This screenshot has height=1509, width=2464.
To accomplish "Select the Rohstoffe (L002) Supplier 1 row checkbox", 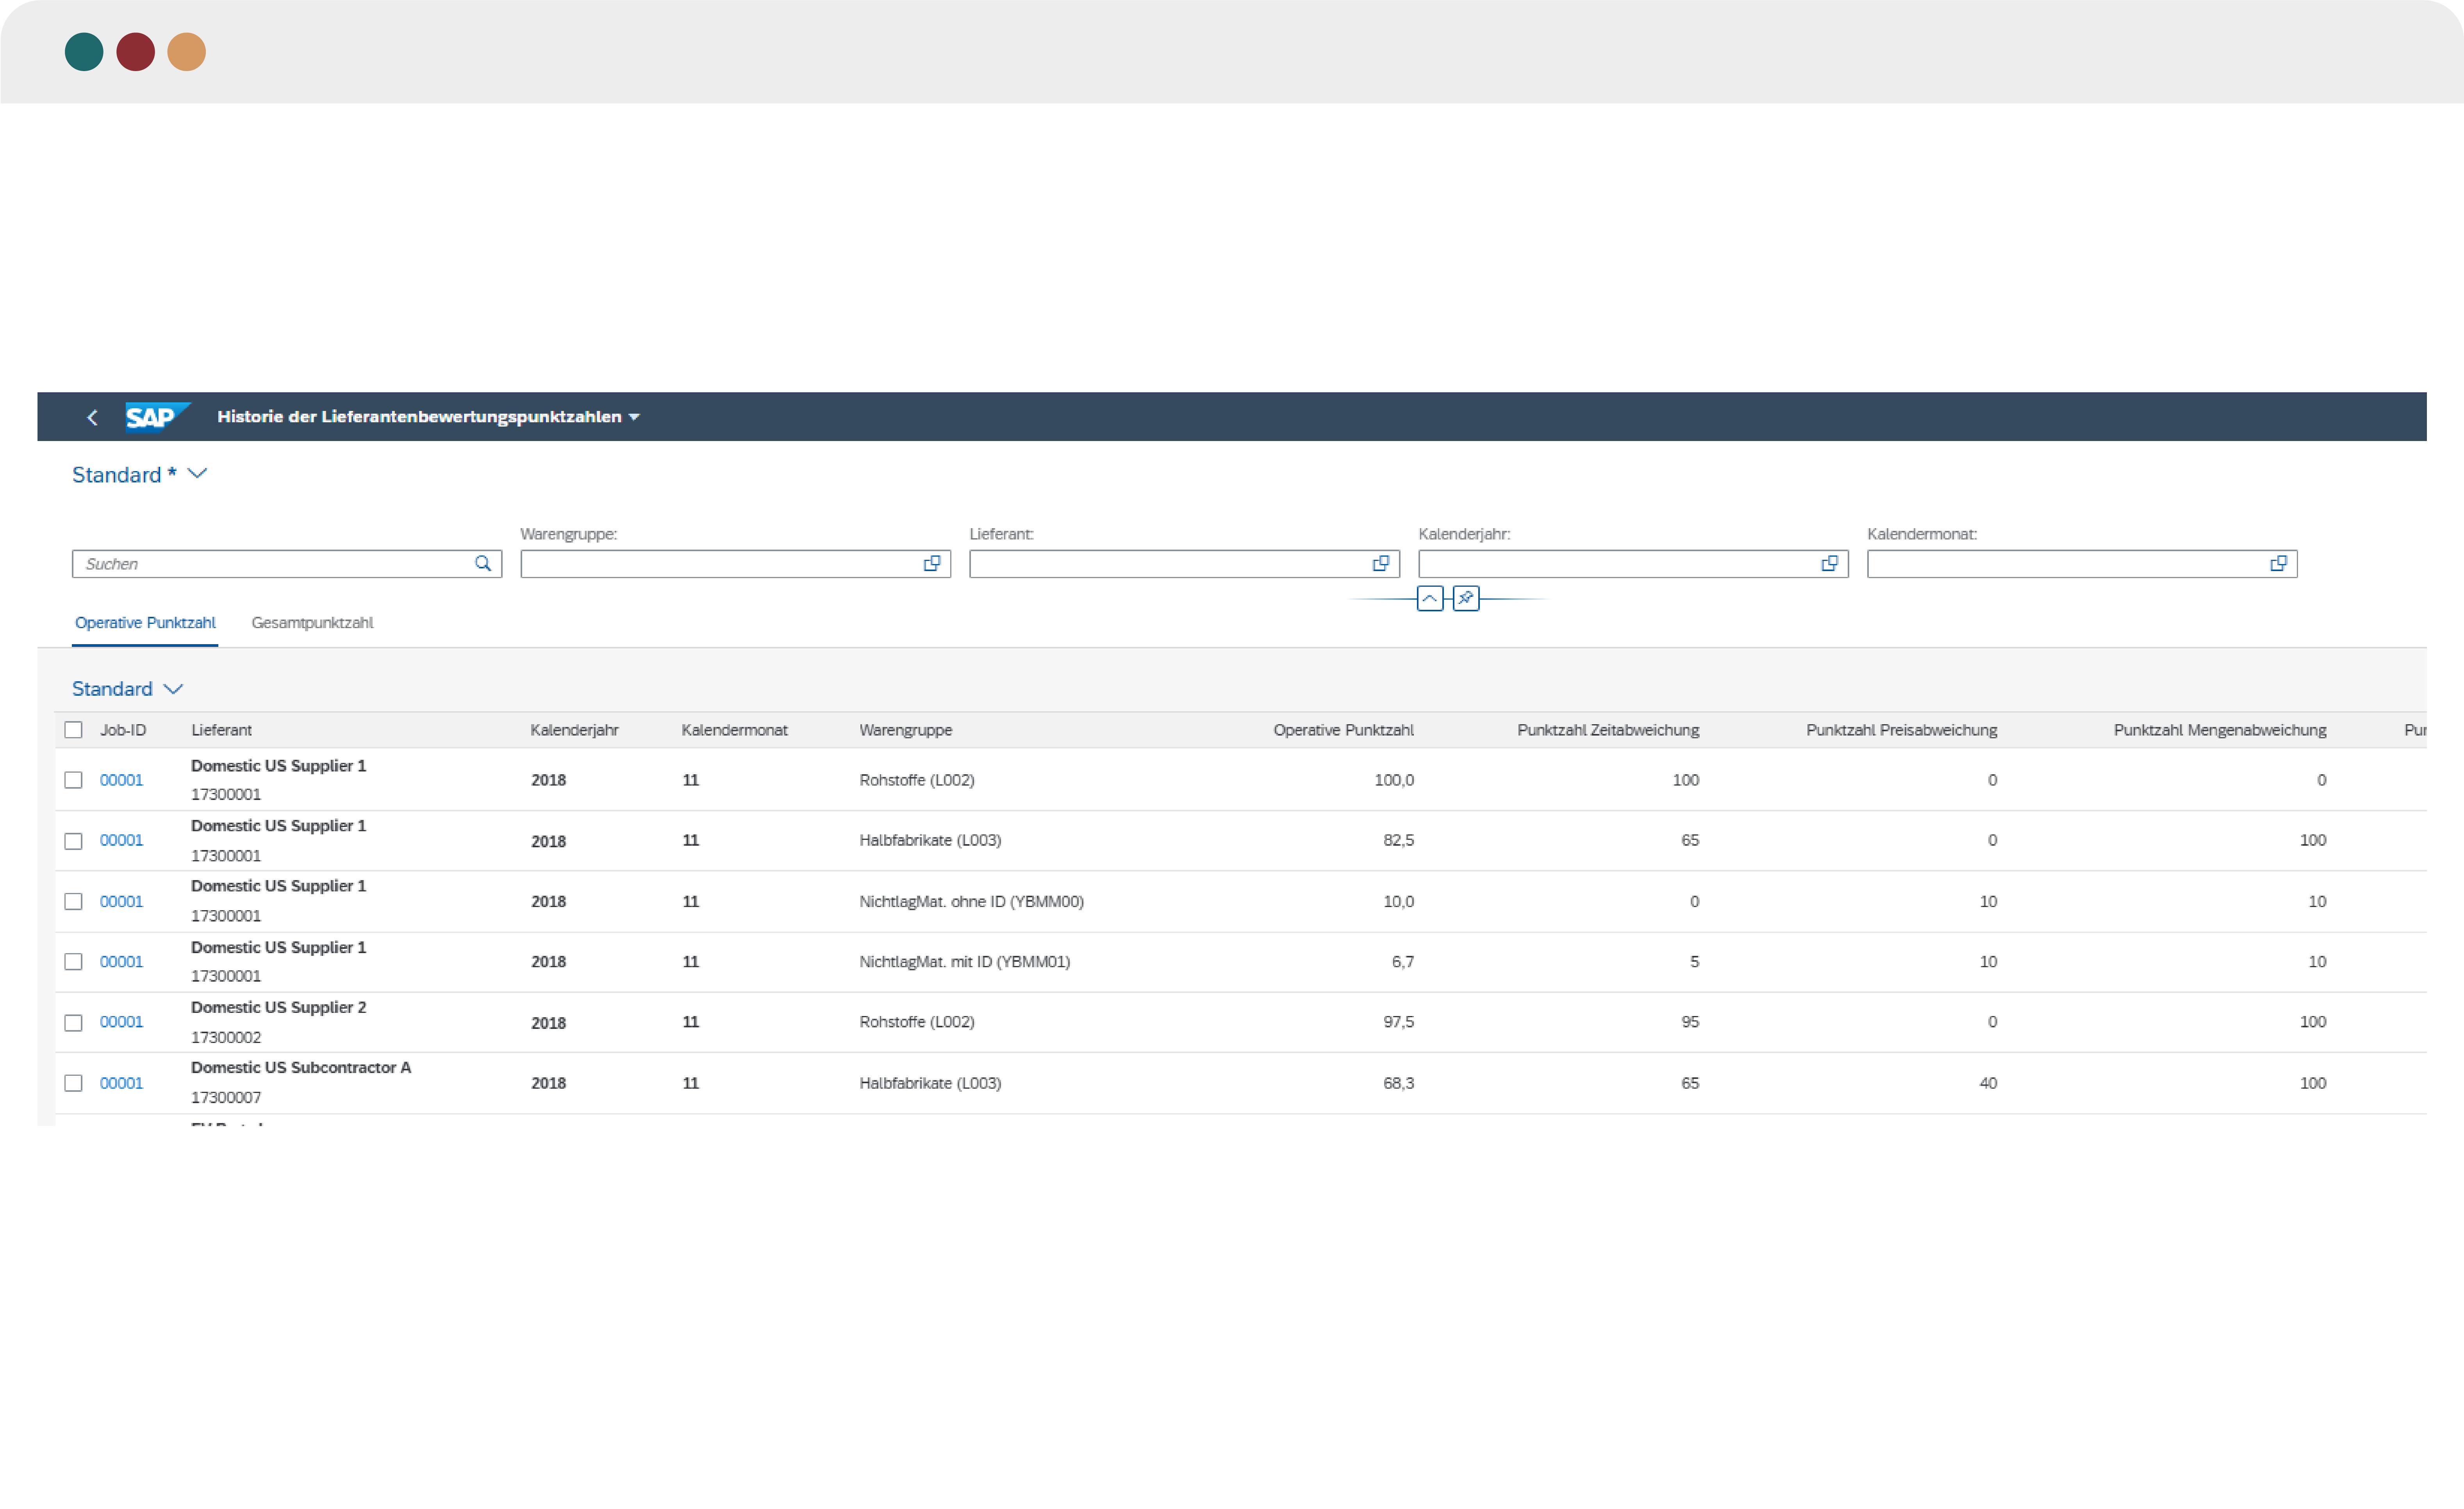I will (73, 780).
